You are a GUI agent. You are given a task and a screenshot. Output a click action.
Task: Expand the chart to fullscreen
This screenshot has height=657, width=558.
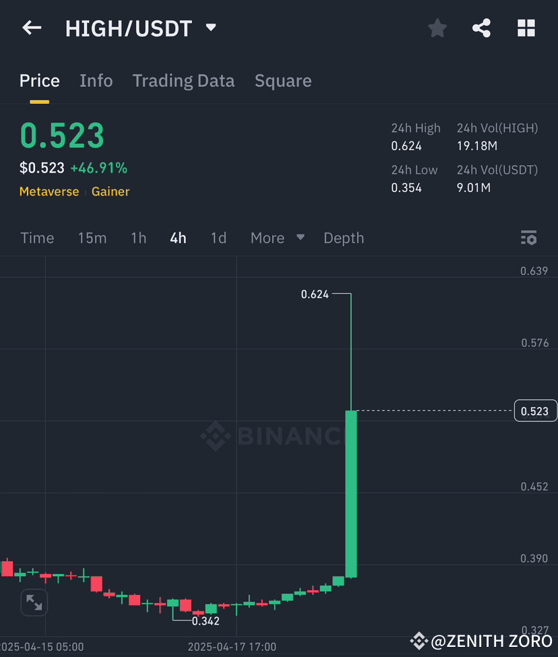(x=34, y=602)
